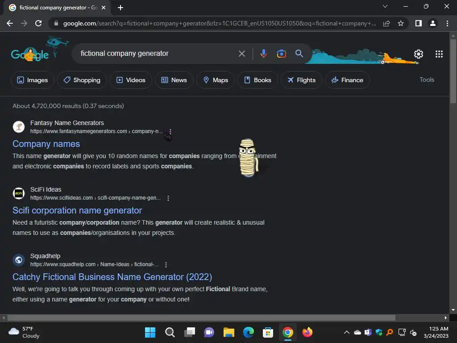Switch to Finance results
457x343 pixels.
pos(347,80)
